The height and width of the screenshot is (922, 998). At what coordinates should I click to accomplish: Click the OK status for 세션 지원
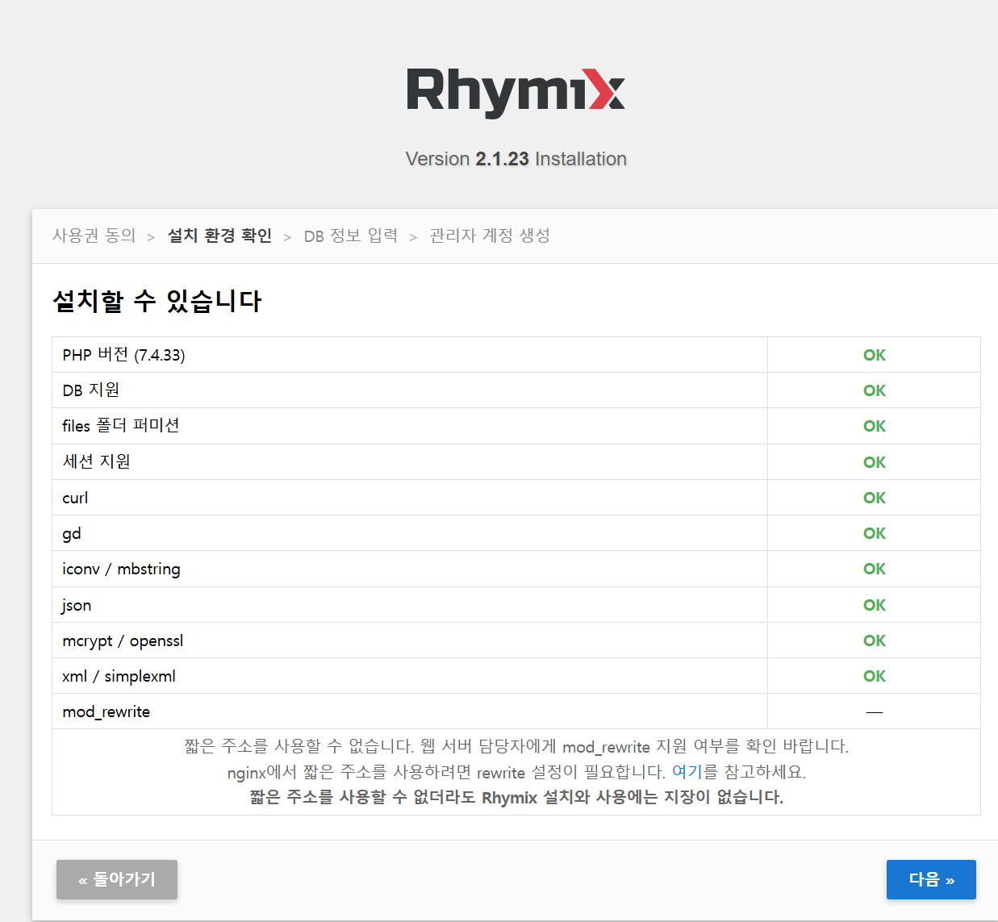tap(875, 462)
